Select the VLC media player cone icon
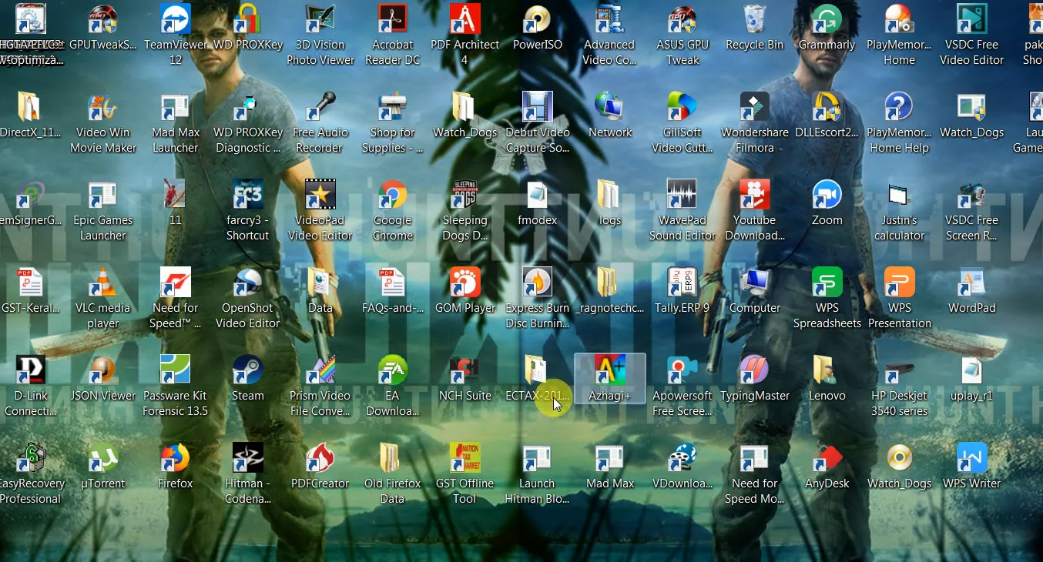Screen dimensions: 1043x562 pyautogui.click(x=103, y=283)
